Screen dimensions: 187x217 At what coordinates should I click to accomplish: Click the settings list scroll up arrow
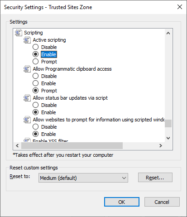(x=168, y=33)
